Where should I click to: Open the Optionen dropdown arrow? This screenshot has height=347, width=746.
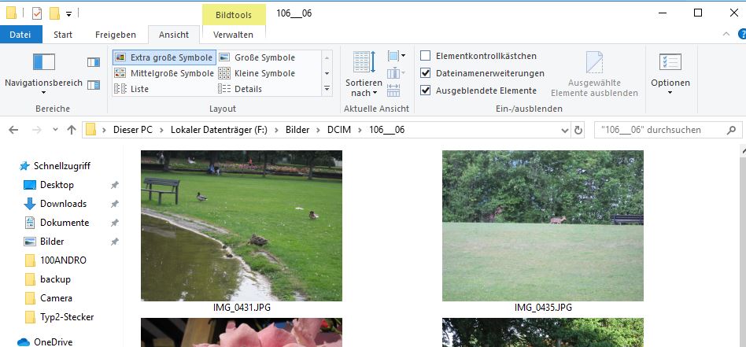tap(670, 92)
